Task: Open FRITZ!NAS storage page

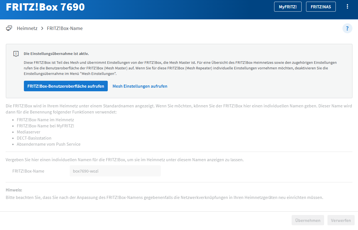Action: 321,7
